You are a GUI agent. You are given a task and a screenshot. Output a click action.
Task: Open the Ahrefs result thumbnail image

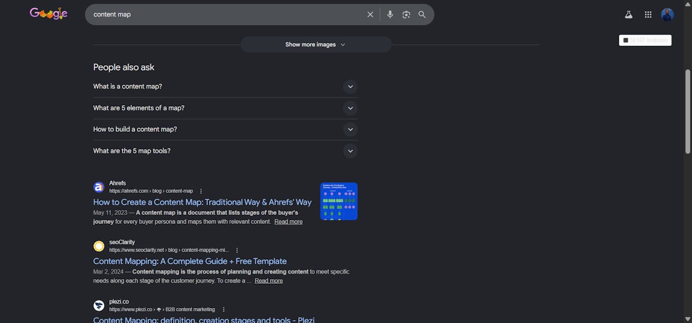point(339,201)
